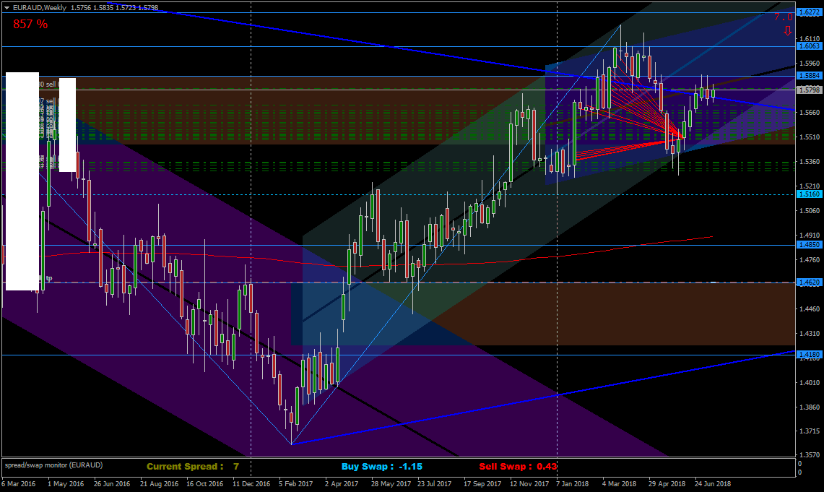The width and height of the screenshot is (824, 492).
Task: Click the red 857 % text label
Action: click(x=30, y=24)
